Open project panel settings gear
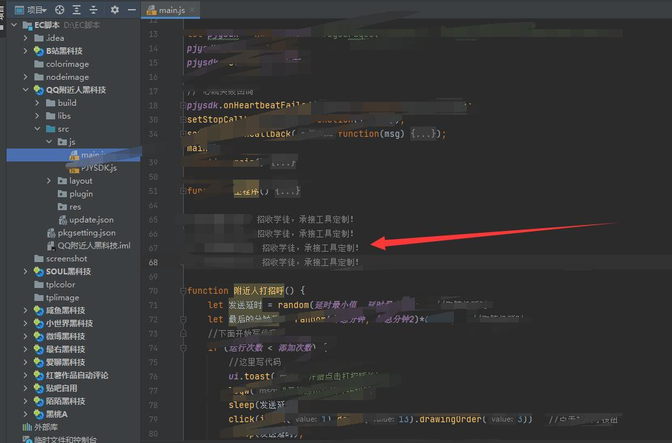 pos(114,10)
